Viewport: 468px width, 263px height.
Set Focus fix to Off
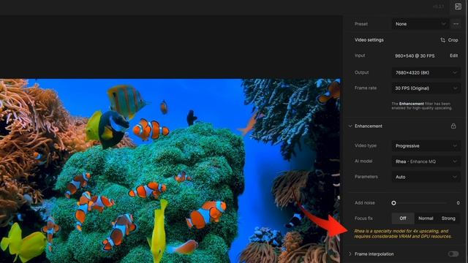pos(403,218)
